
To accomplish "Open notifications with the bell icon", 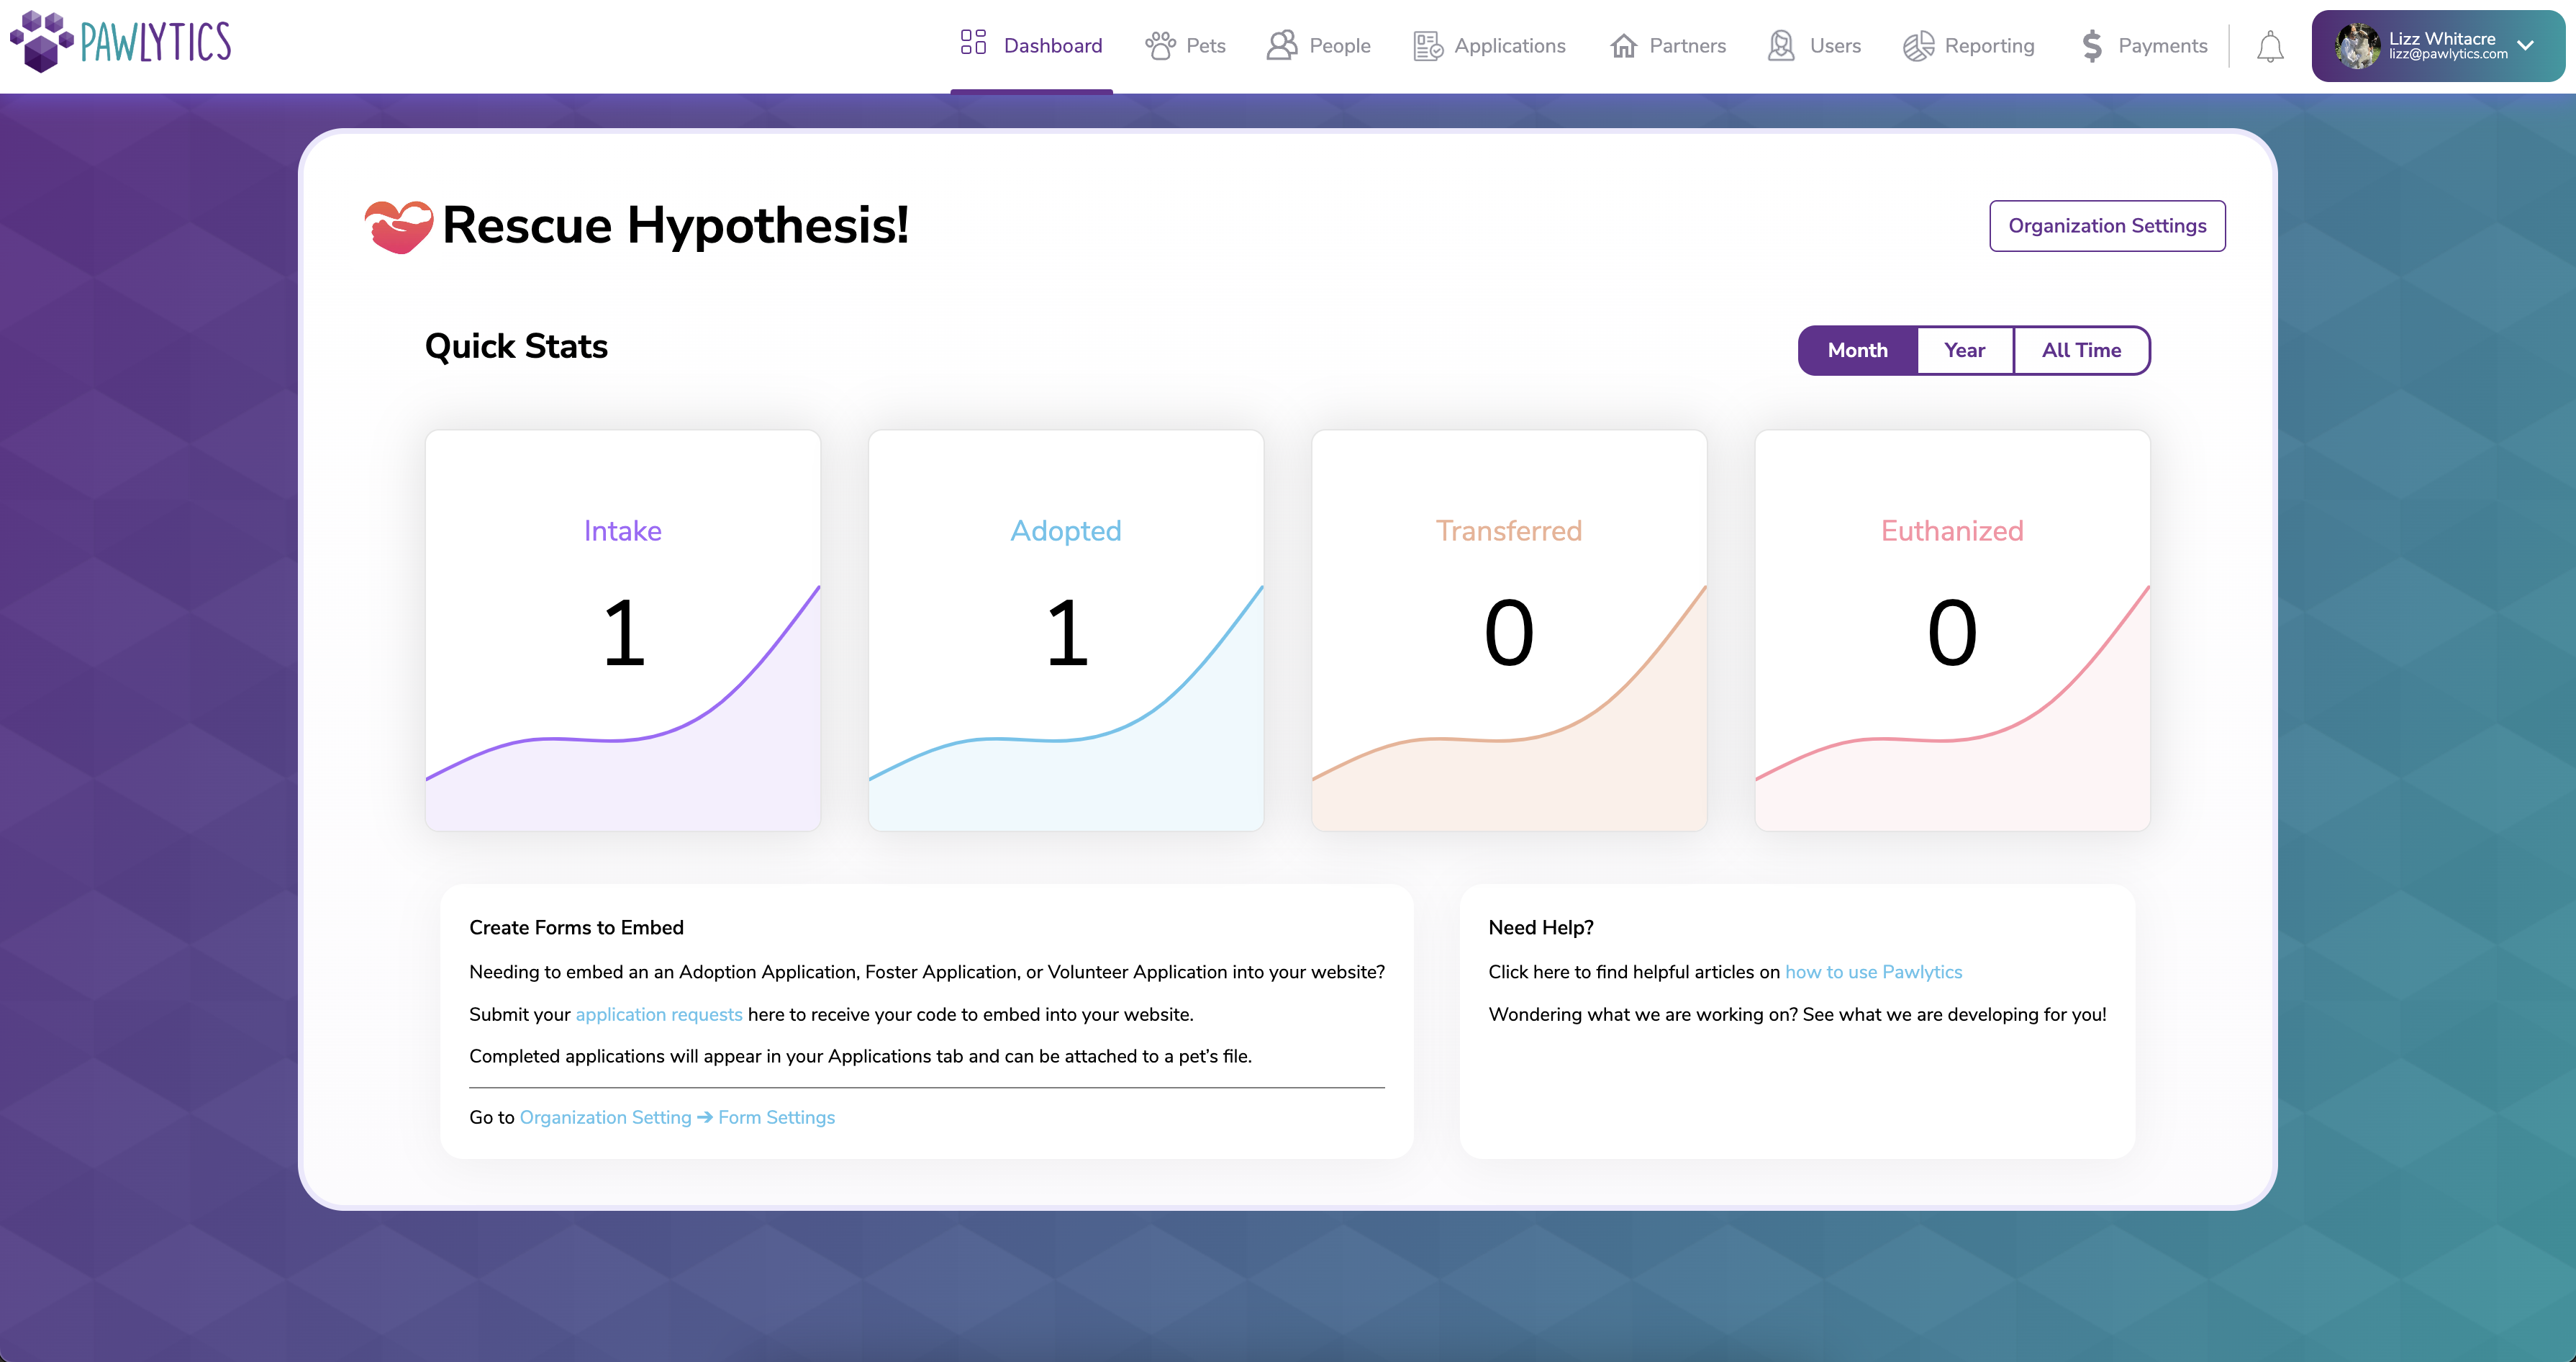I will 2270,45.
